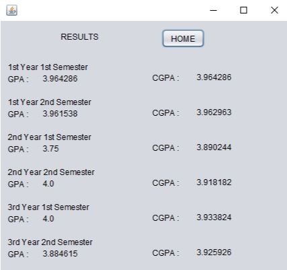Screen dimensions: 287x270
Task: Click the 1st Year 2nd Semester label
Action: (50, 102)
